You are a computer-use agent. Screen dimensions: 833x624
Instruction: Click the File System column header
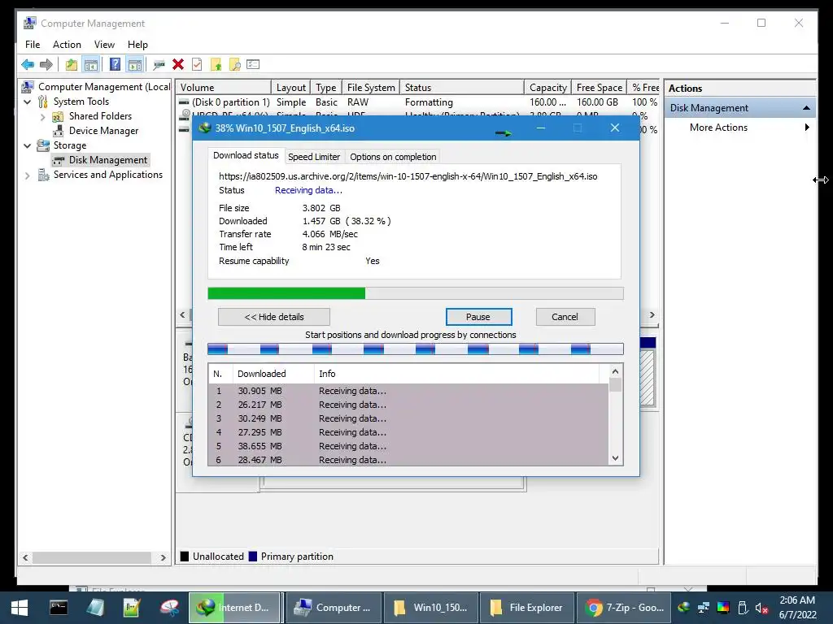point(371,88)
